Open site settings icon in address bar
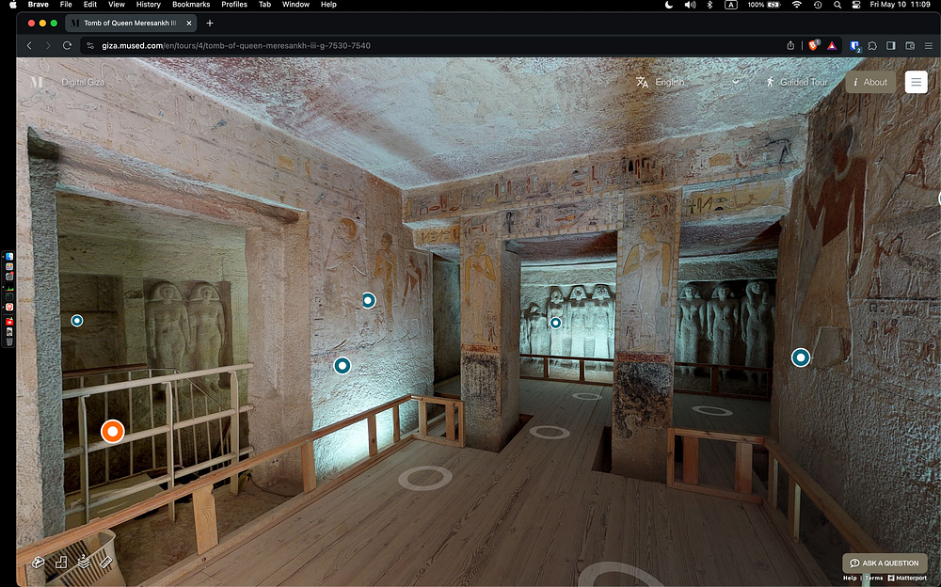Screen dimensions: 941x587 click(90, 45)
